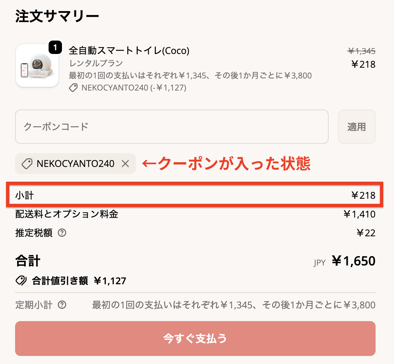Image resolution: width=394 pixels, height=364 pixels.
Task: Click the 合計 total amount ¥1,650
Action: pyautogui.click(x=353, y=261)
